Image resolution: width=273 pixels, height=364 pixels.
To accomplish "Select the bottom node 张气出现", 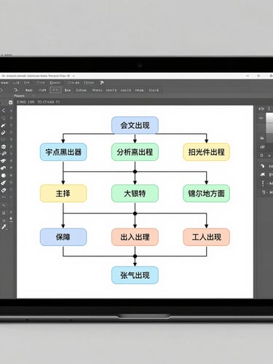I will [x=135, y=275].
